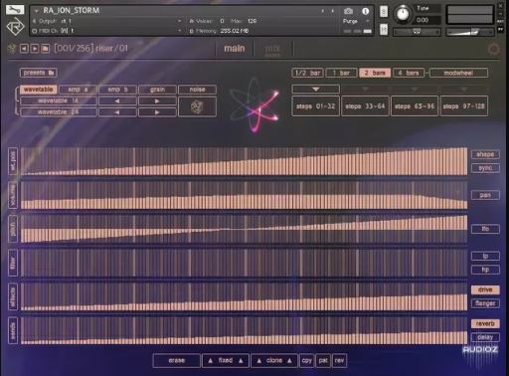Viewport: 509px width, 376px height.
Task: Click the erase button
Action: (177, 361)
